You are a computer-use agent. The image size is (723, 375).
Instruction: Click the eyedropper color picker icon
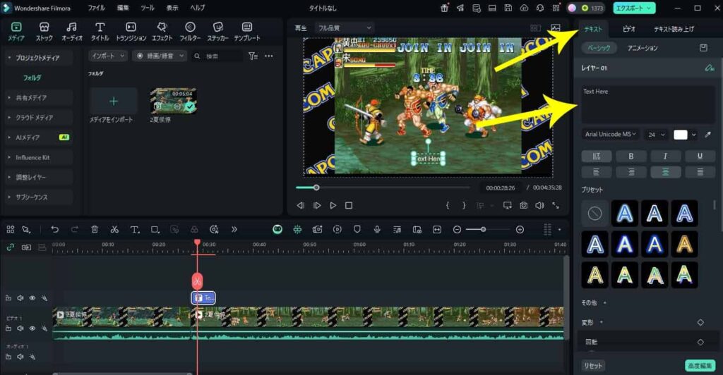coord(708,135)
